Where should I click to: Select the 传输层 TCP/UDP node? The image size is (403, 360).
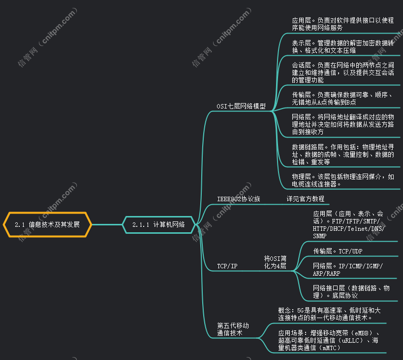coord(338,251)
